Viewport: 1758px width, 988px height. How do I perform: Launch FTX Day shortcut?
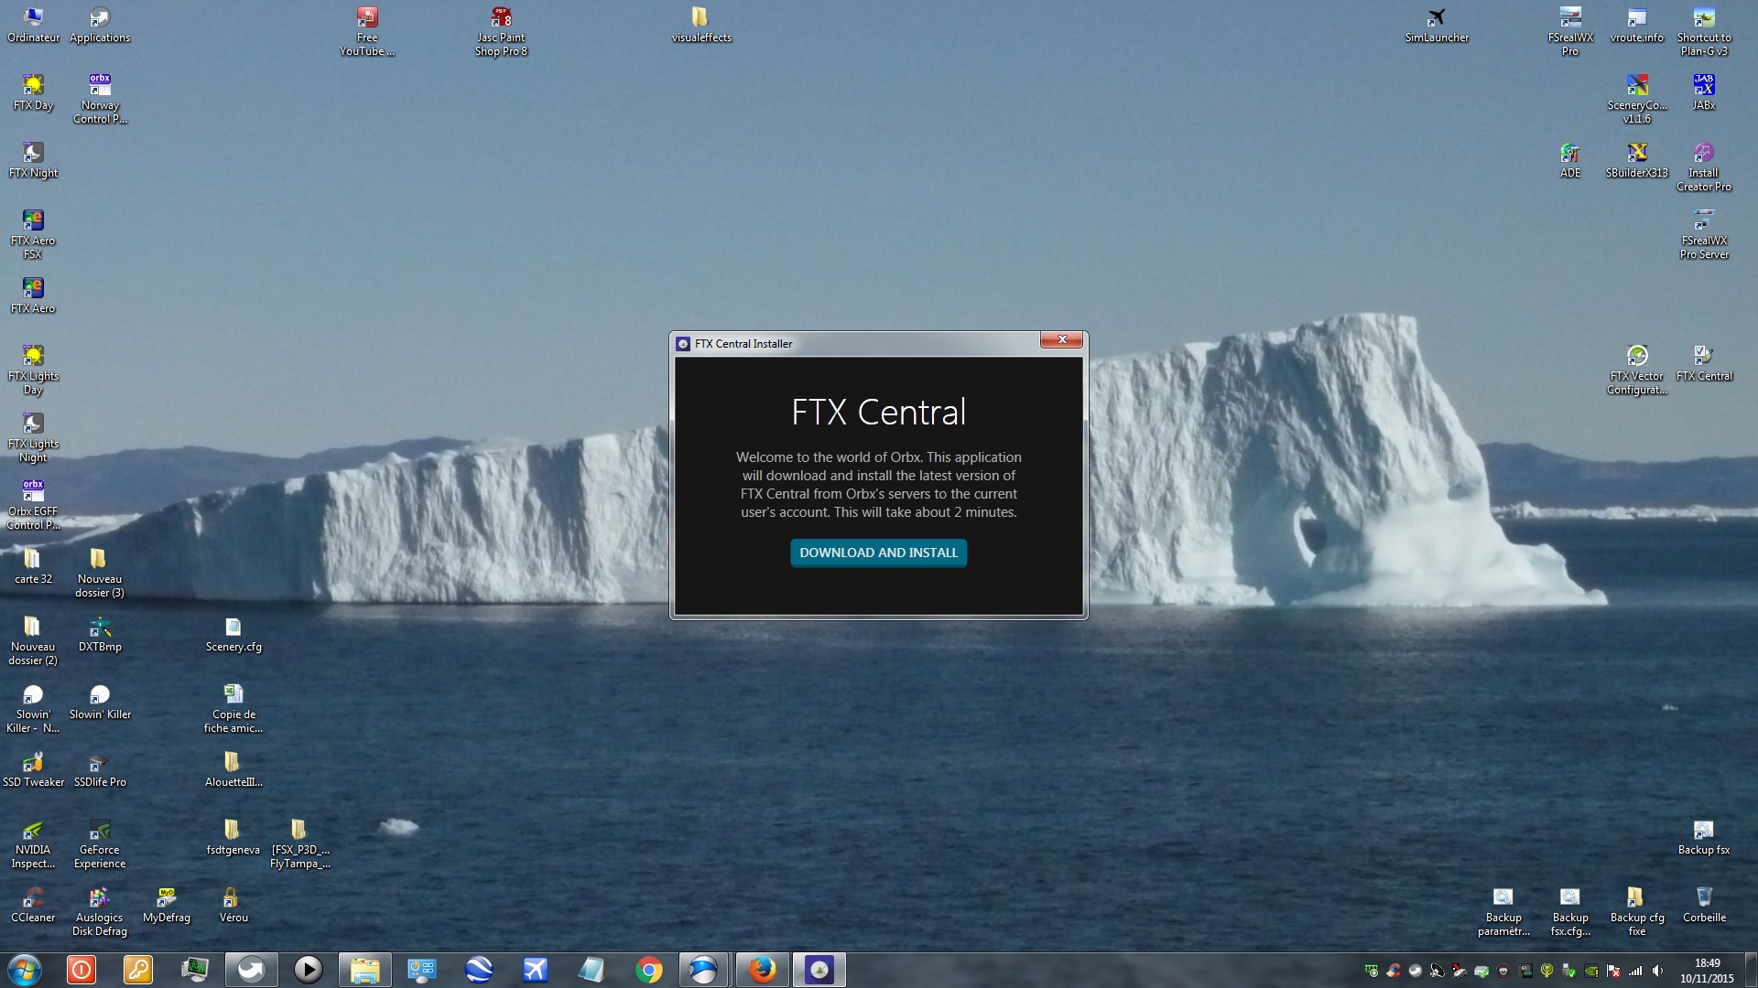click(33, 92)
